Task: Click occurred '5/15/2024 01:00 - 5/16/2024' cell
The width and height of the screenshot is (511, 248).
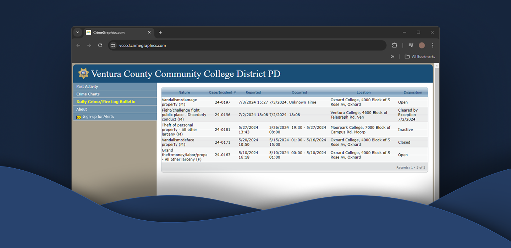Action: pos(298,142)
